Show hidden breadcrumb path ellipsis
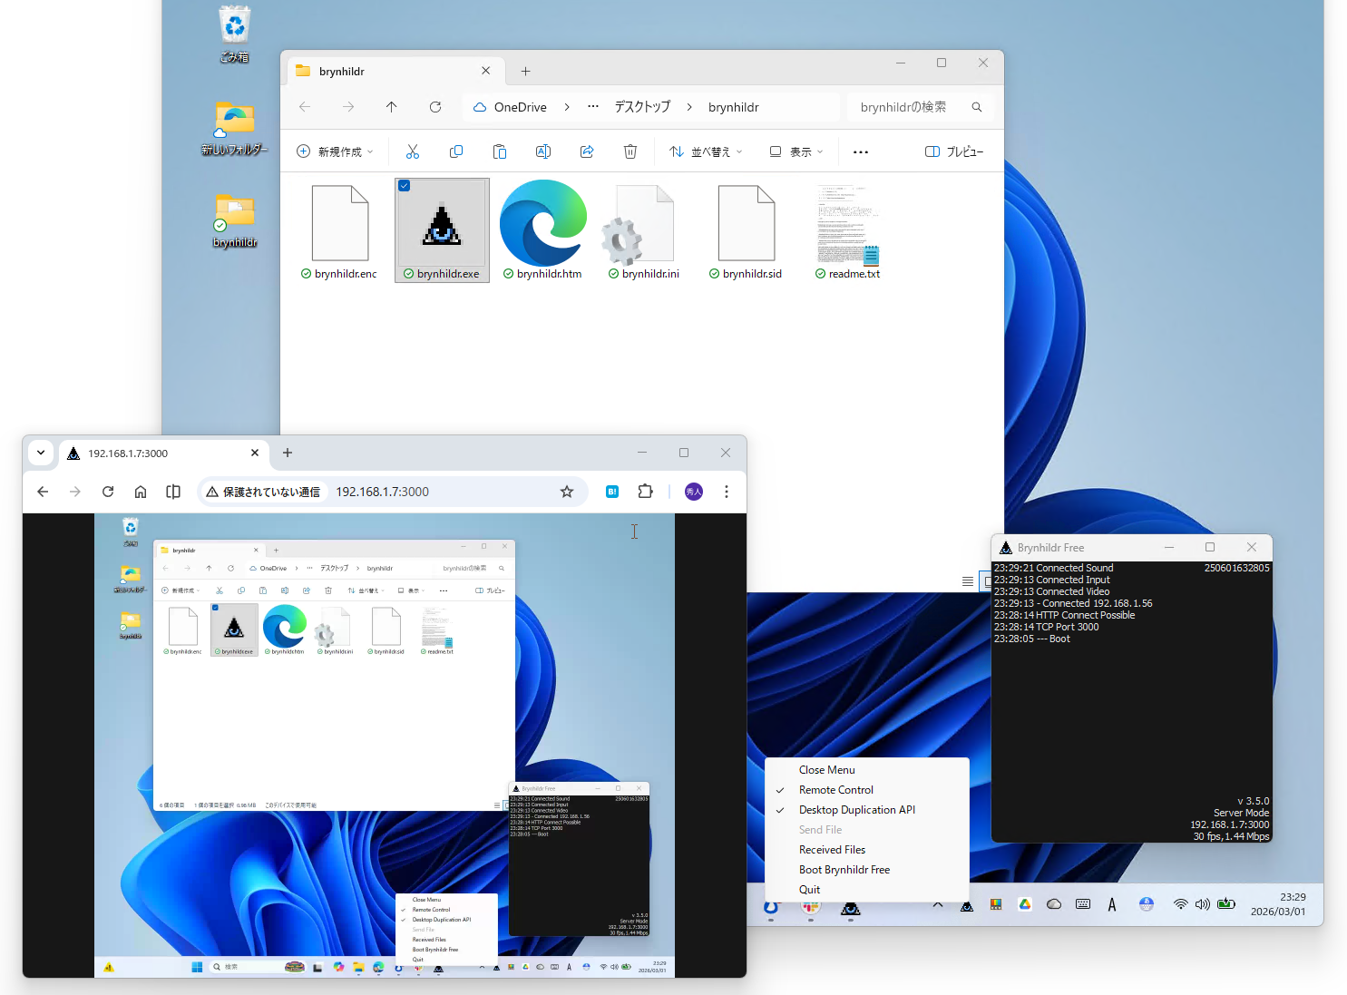The width and height of the screenshot is (1347, 995). [593, 107]
